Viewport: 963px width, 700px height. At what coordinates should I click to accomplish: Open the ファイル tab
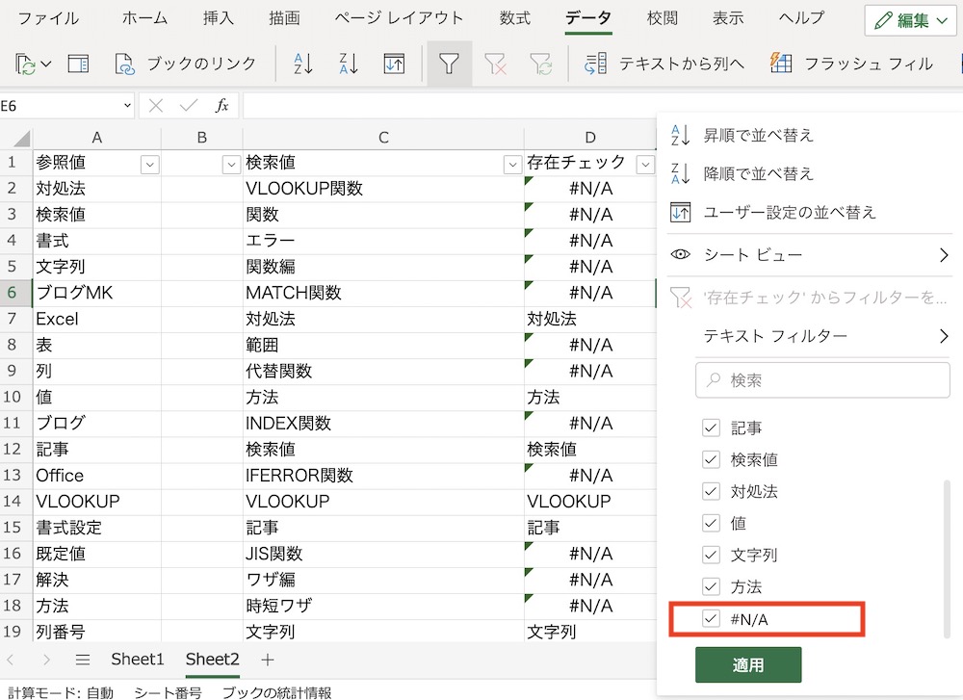[x=48, y=18]
